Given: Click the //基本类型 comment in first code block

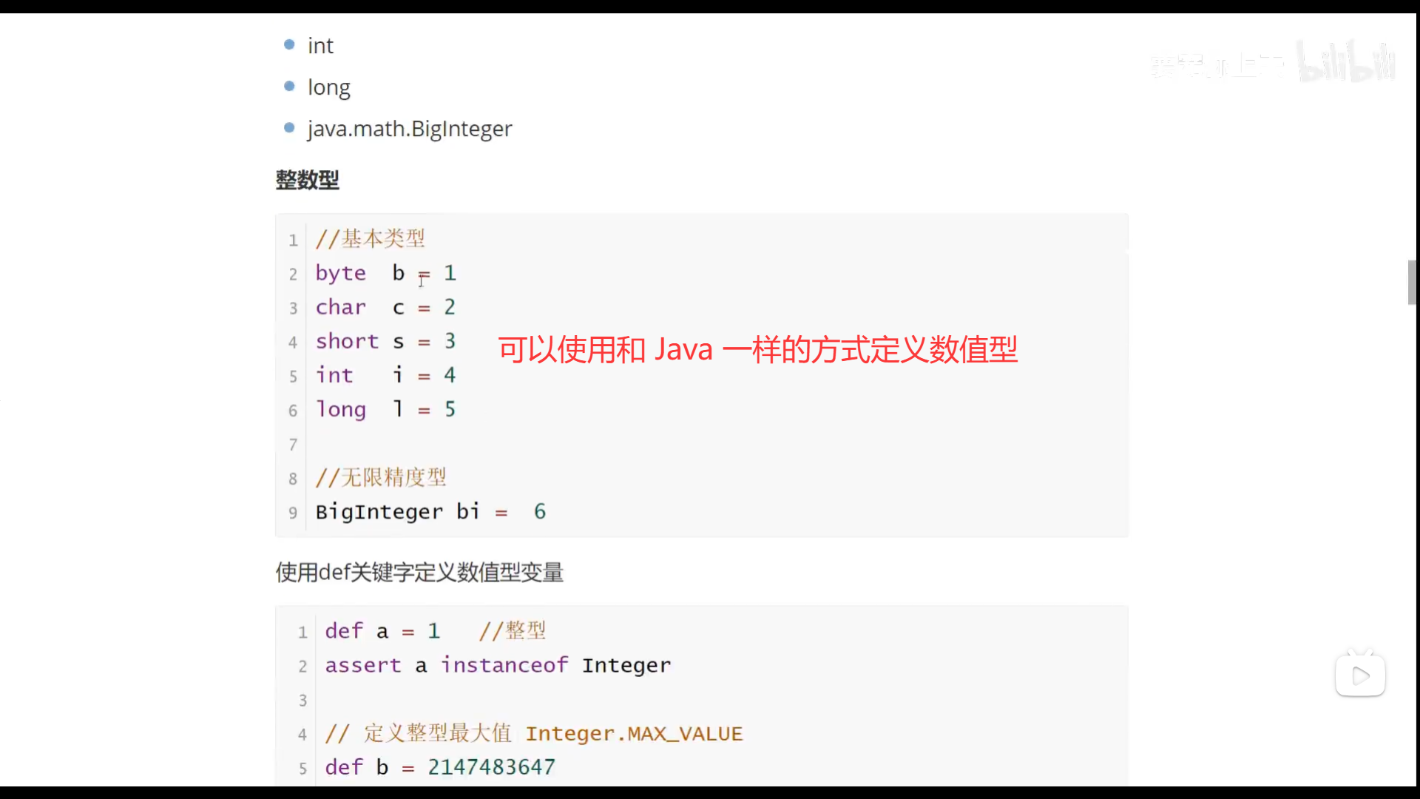Looking at the screenshot, I should 370,239.
